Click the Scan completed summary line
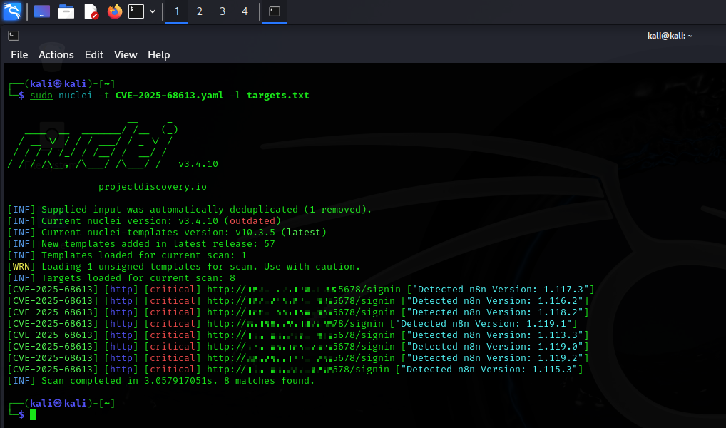This screenshot has width=726, height=428. pyautogui.click(x=161, y=381)
